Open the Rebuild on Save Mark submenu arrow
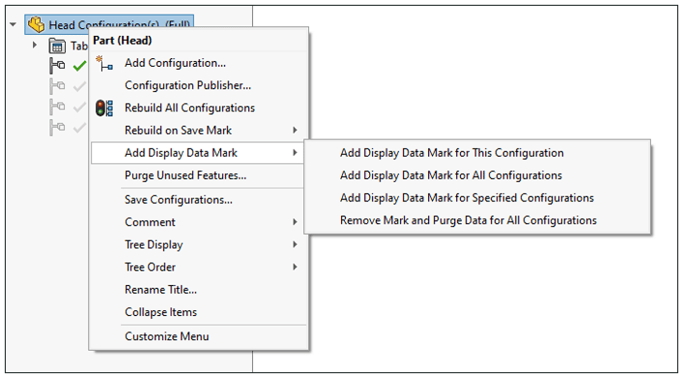This screenshot has width=684, height=378. coord(295,131)
